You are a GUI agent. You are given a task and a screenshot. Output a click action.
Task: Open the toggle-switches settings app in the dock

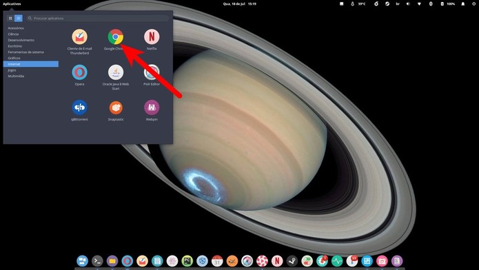pyautogui.click(x=307, y=261)
